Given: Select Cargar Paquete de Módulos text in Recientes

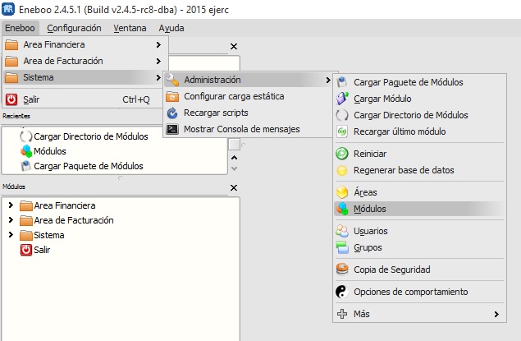Looking at the screenshot, I should pos(89,166).
